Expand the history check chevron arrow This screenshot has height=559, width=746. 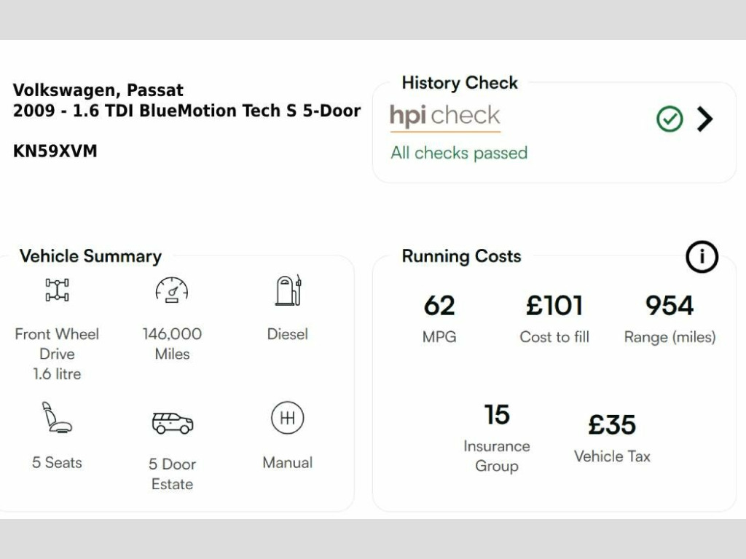pyautogui.click(x=704, y=119)
